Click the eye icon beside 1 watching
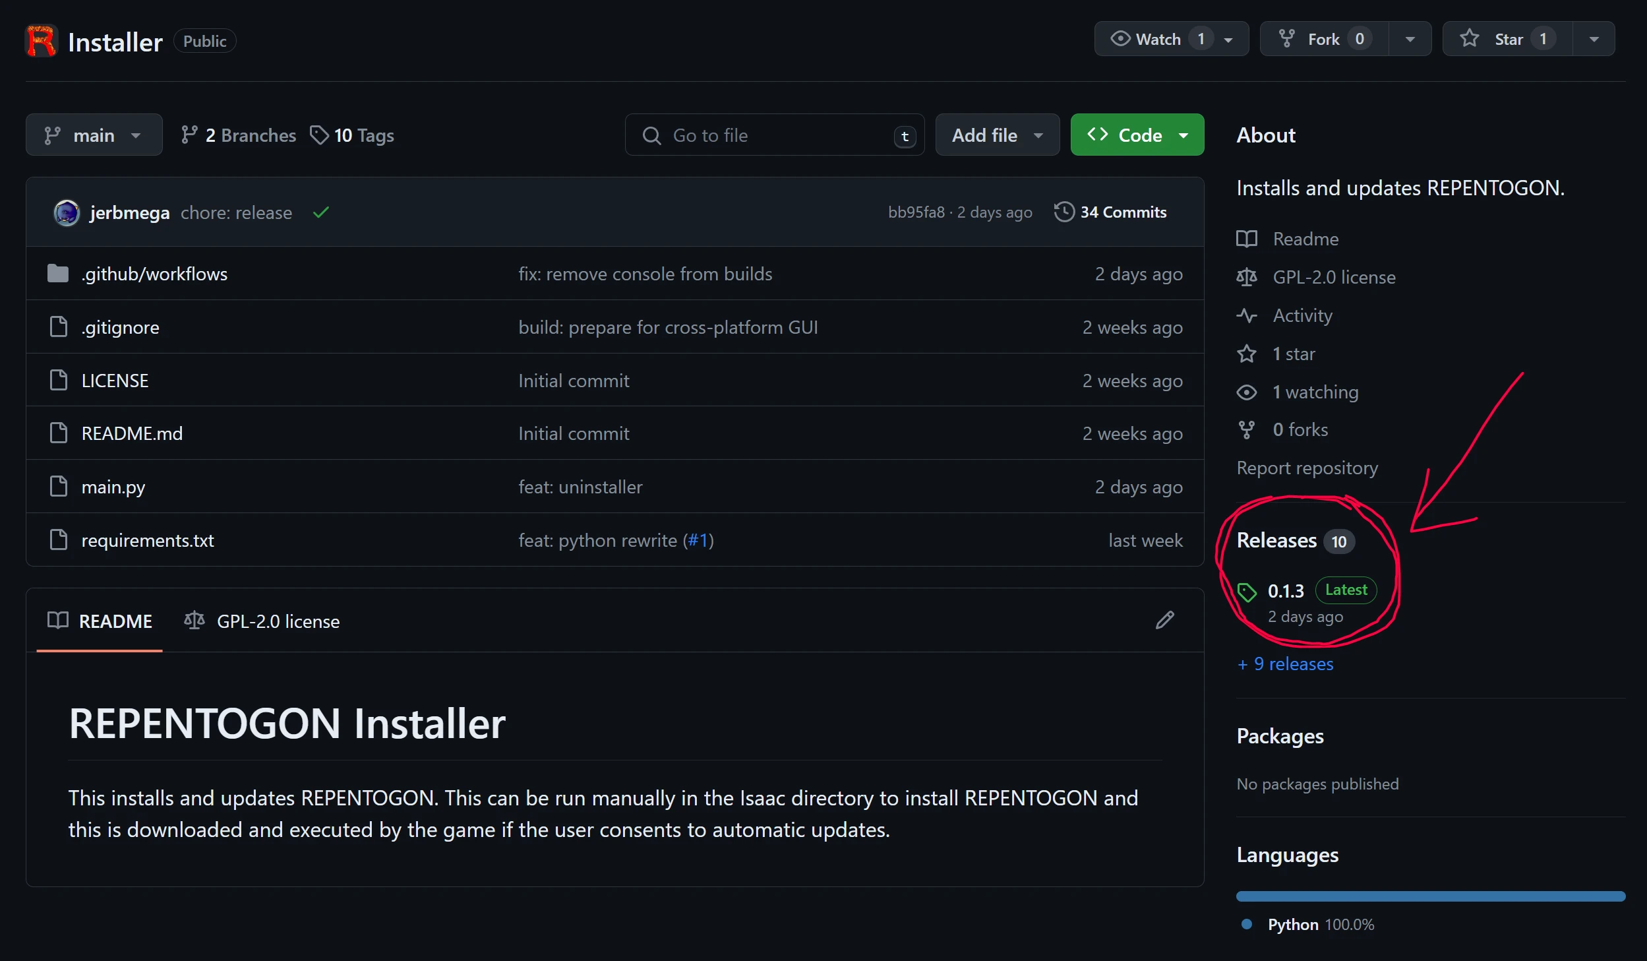 tap(1246, 392)
